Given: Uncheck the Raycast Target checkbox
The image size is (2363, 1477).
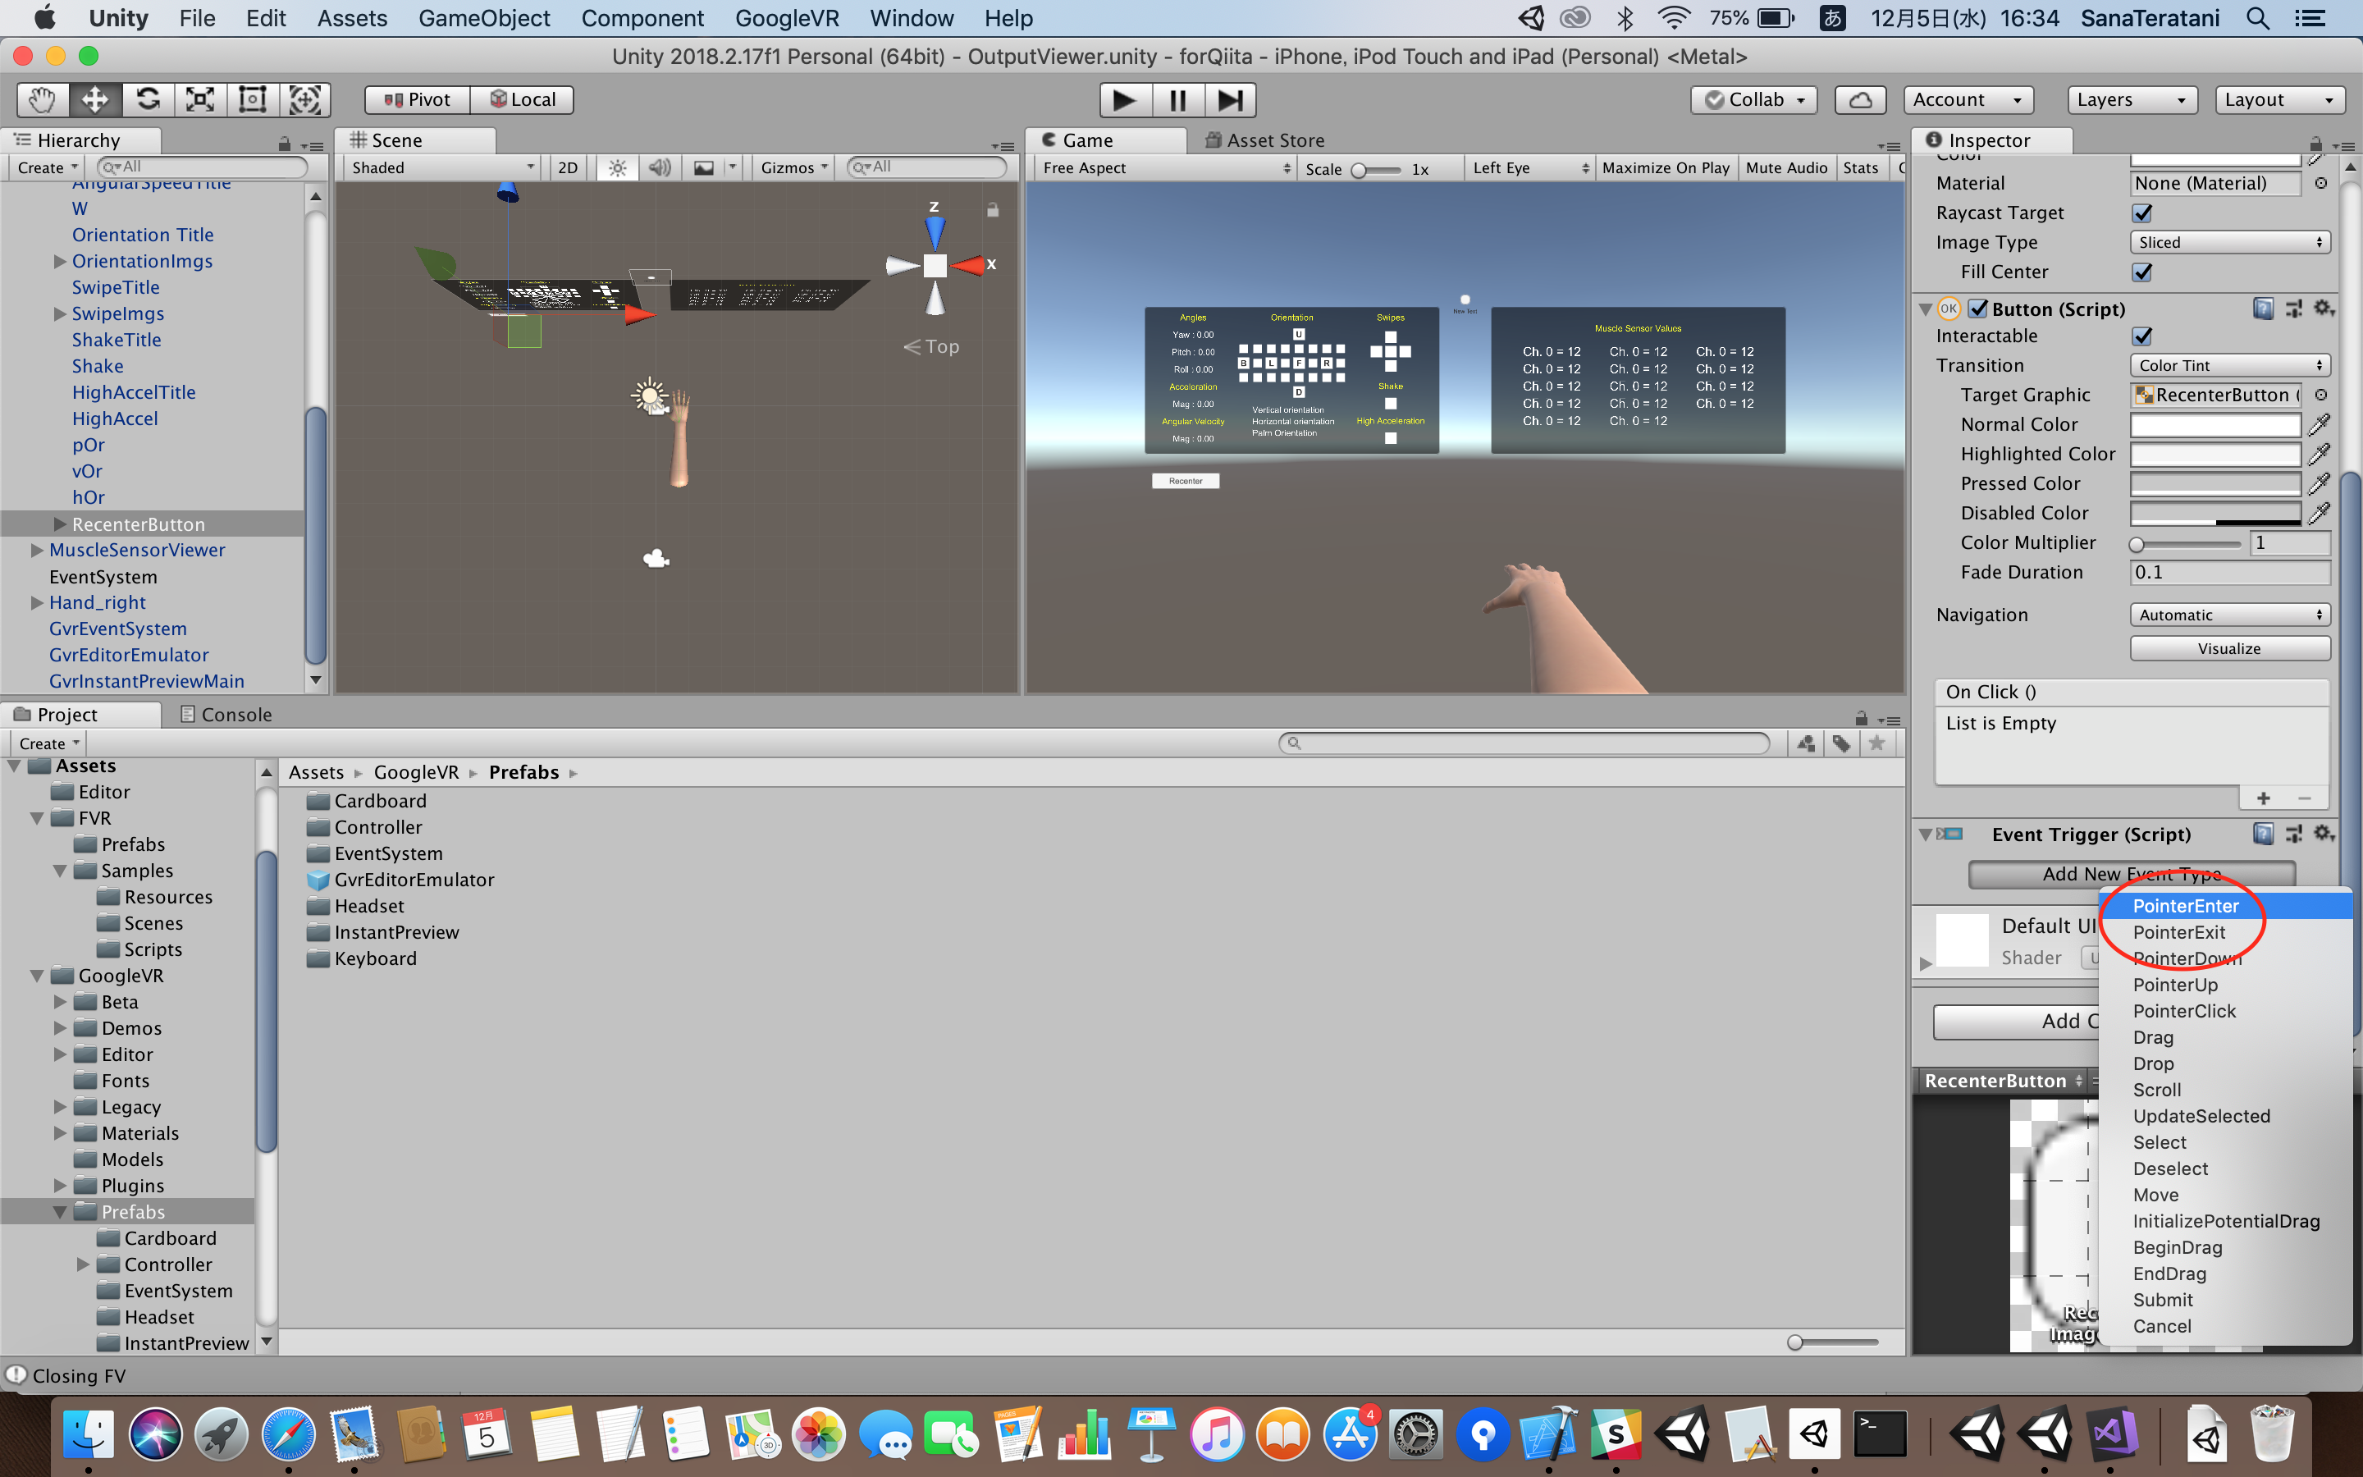Looking at the screenshot, I should click(x=2142, y=213).
